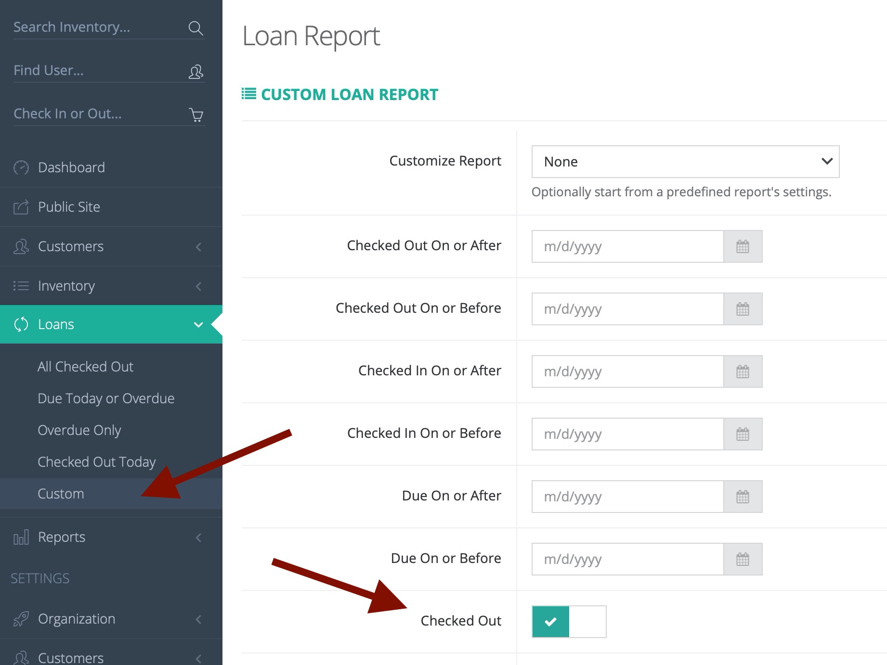
Task: Expand the Settings Customers chevron
Action: (198, 658)
